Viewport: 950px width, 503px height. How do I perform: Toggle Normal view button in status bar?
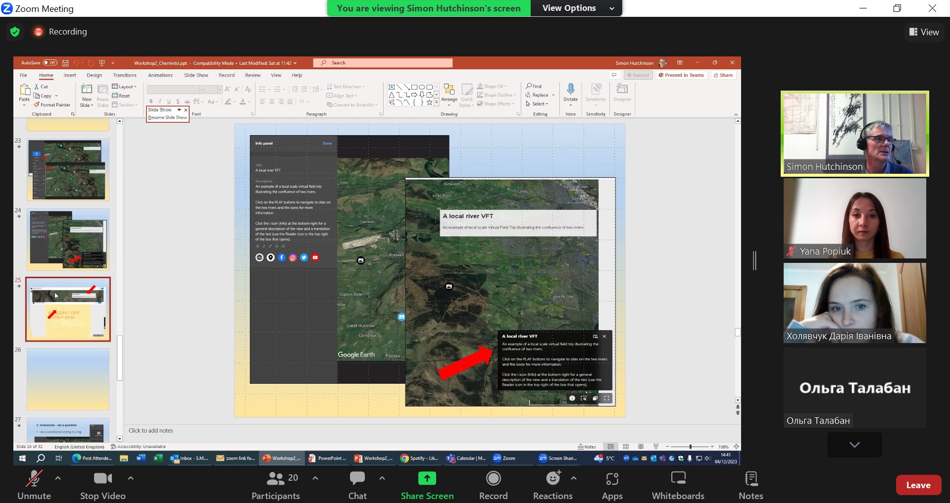click(611, 447)
